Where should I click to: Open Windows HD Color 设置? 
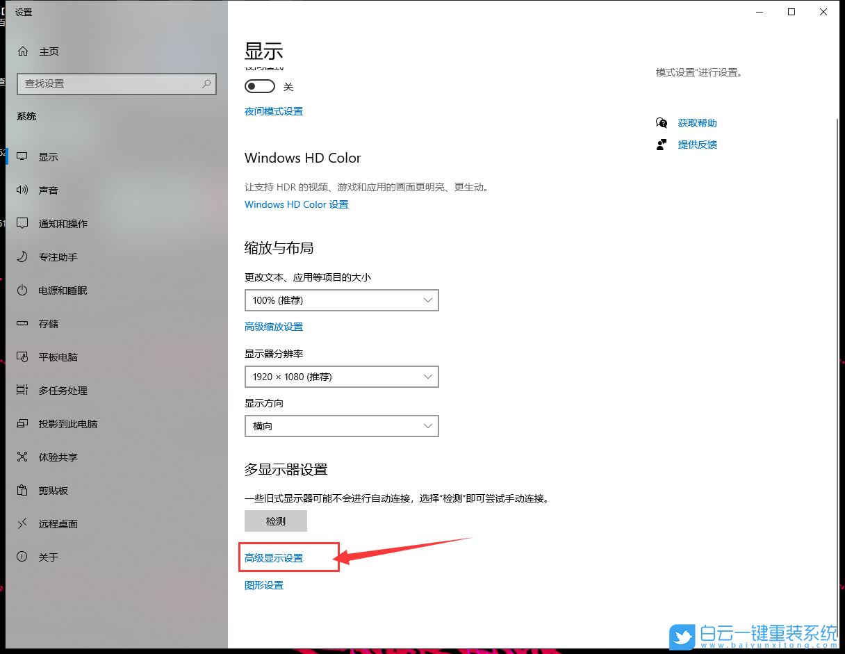click(x=296, y=204)
